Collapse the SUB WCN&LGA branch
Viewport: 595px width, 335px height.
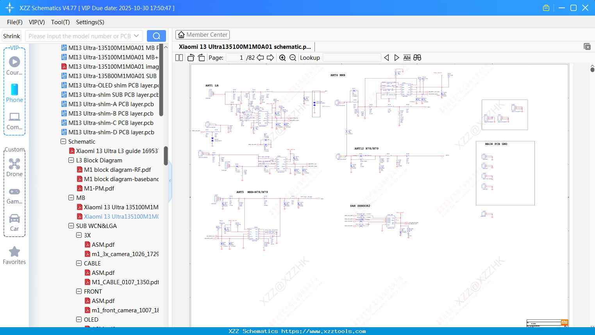click(71, 226)
